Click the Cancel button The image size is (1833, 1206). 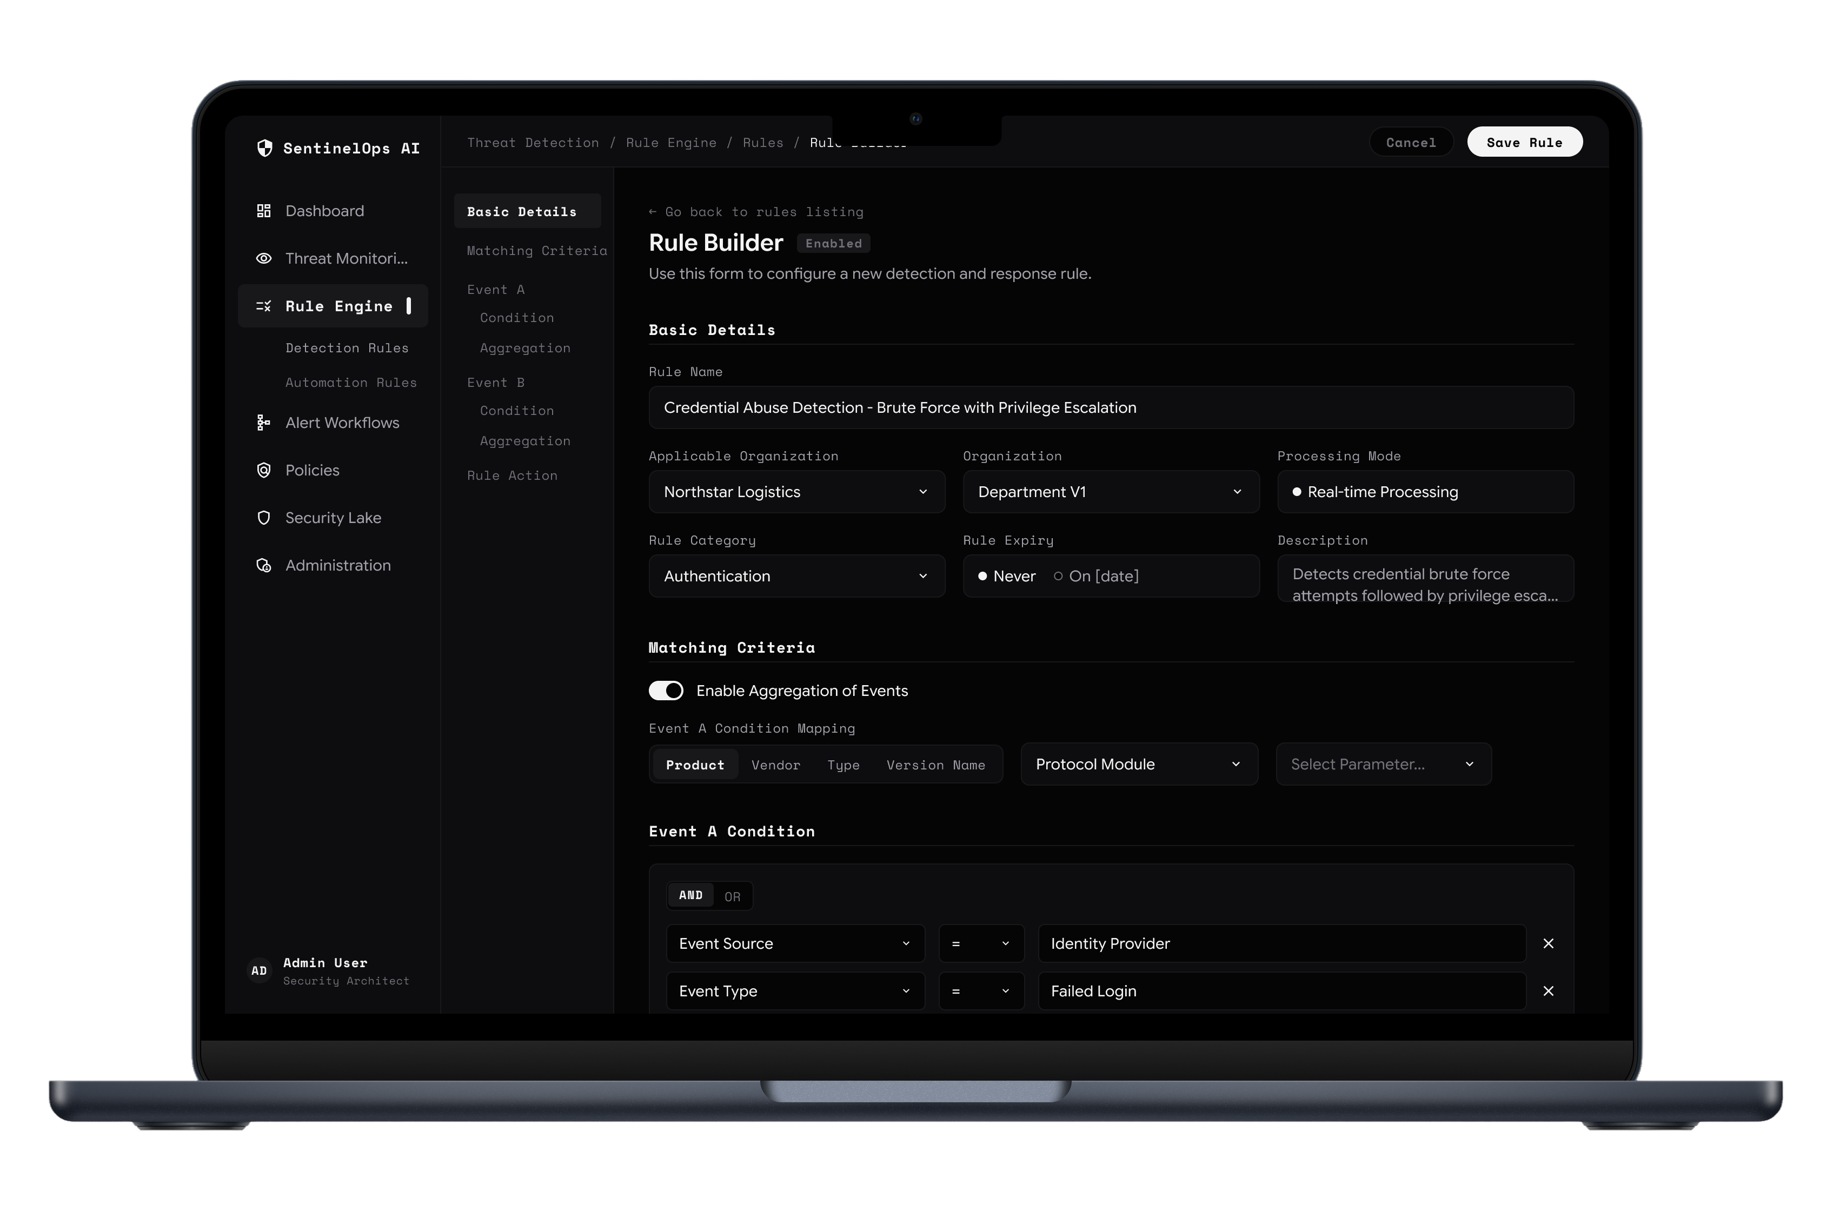pos(1411,143)
